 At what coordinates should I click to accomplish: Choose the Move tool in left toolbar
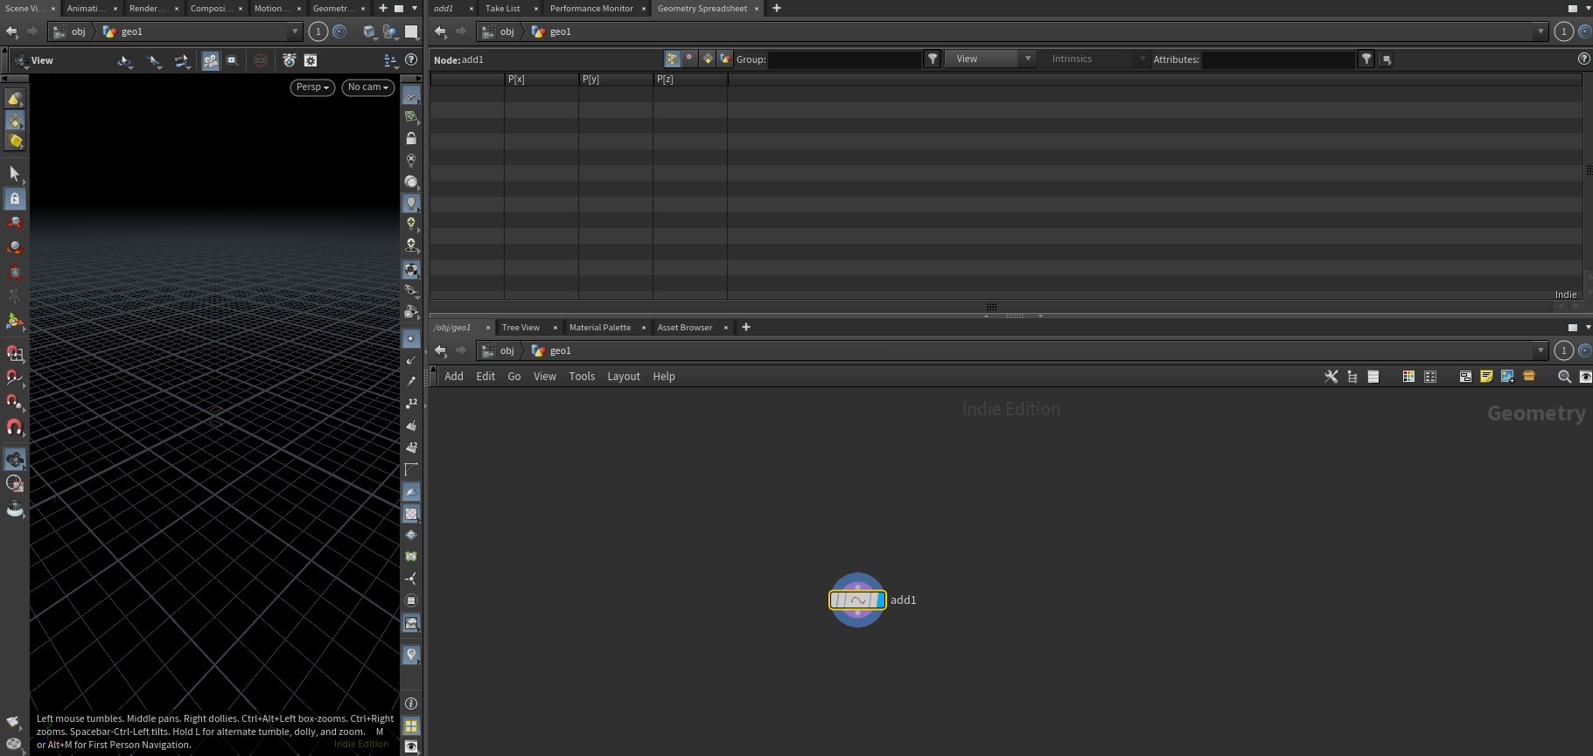[x=14, y=223]
